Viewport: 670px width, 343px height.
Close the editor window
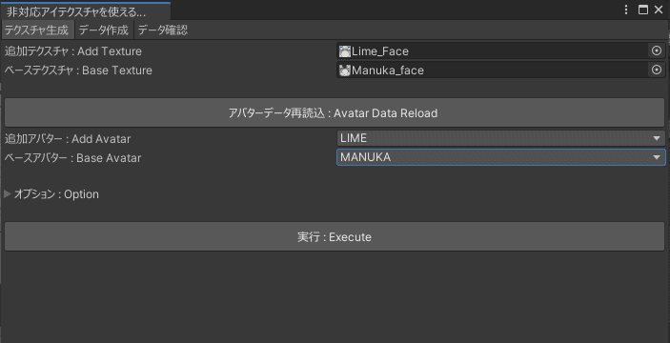659,10
